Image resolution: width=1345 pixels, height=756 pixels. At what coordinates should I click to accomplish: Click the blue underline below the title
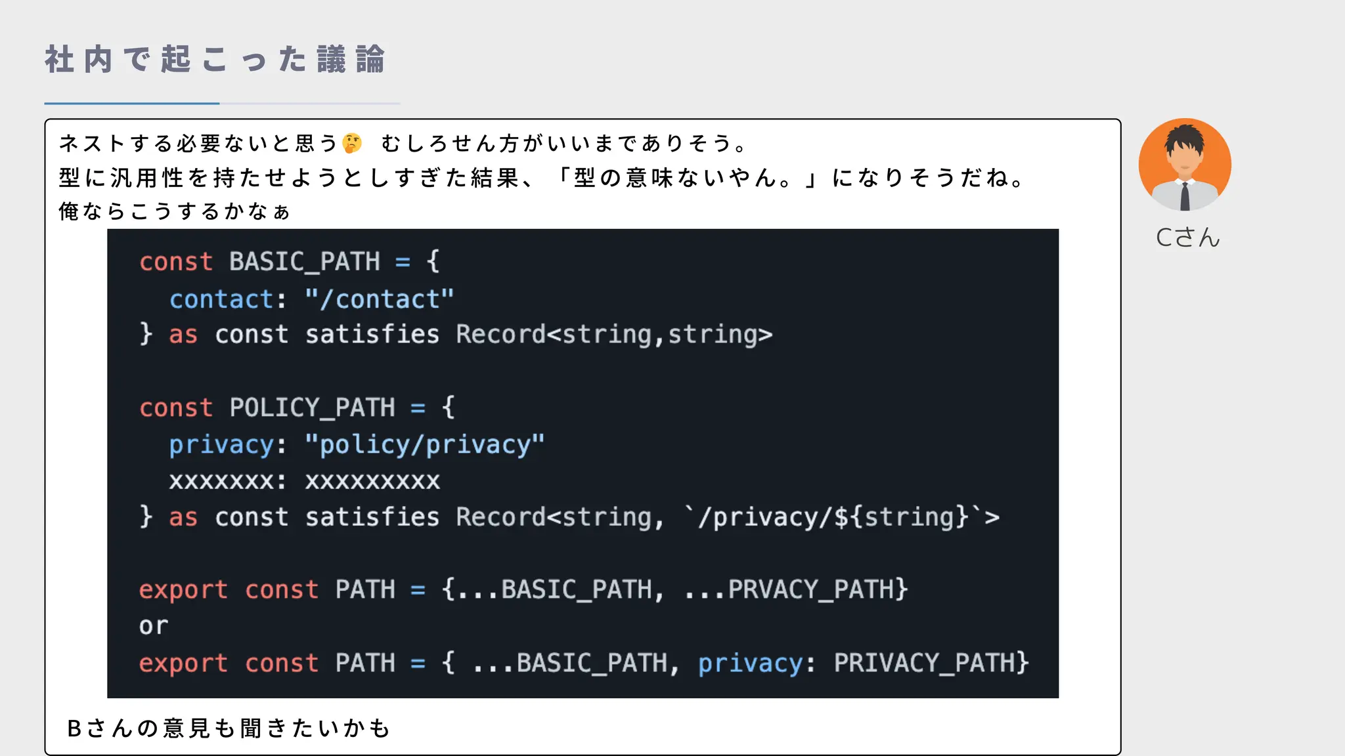131,103
